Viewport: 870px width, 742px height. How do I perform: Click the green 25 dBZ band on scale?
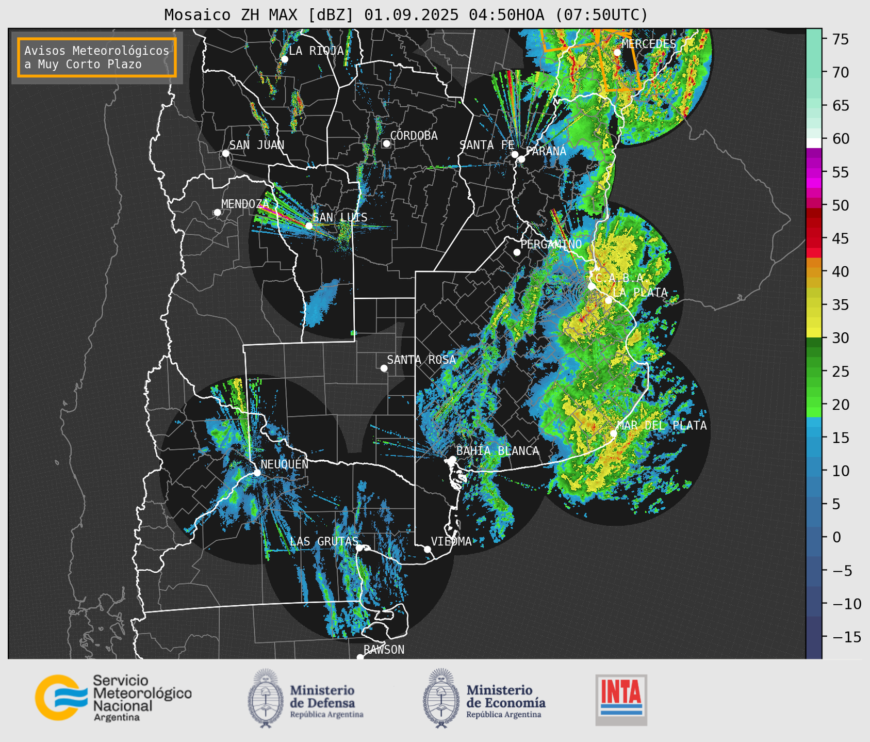point(814,371)
